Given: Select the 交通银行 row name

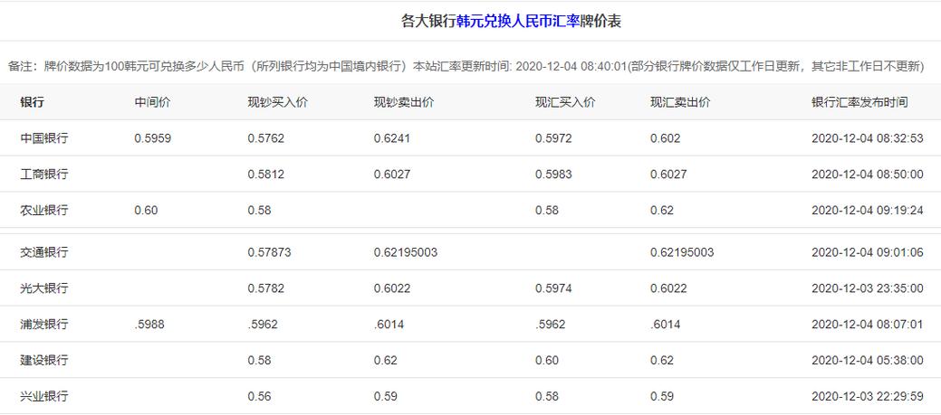Looking at the screenshot, I should point(43,252).
